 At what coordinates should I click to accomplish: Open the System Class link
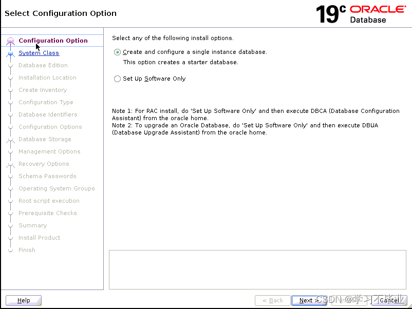click(39, 53)
